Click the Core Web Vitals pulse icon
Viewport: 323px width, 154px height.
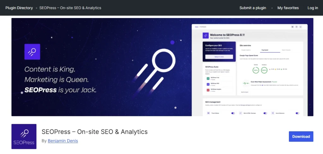click(246, 83)
